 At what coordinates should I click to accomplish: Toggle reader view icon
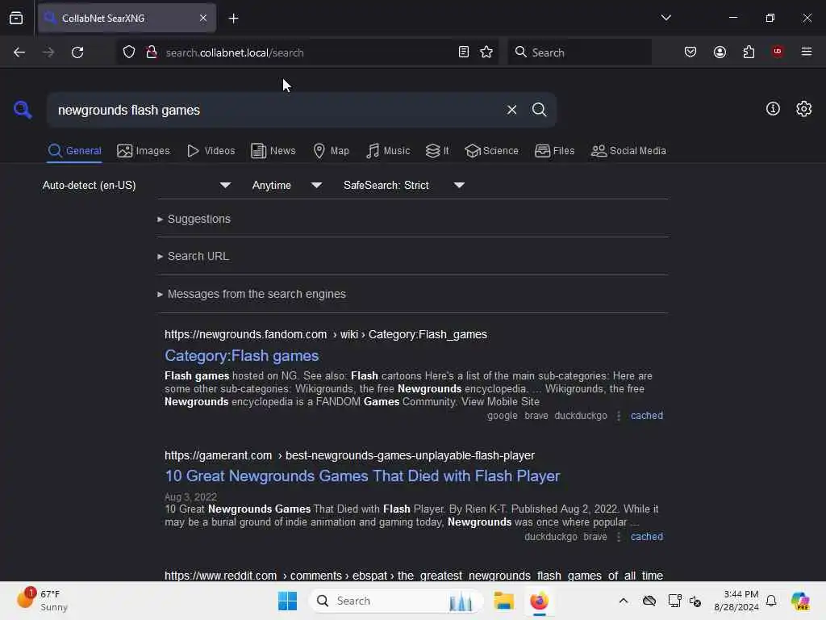pos(464,52)
